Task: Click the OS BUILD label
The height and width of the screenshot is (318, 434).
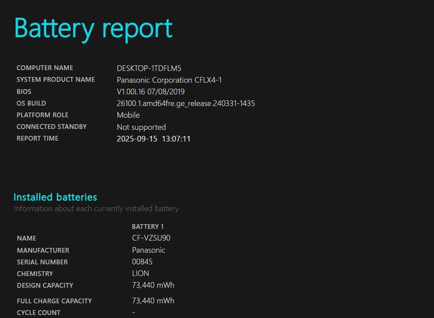Action: [31, 103]
